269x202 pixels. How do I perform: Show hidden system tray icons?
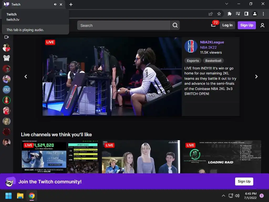(224, 196)
